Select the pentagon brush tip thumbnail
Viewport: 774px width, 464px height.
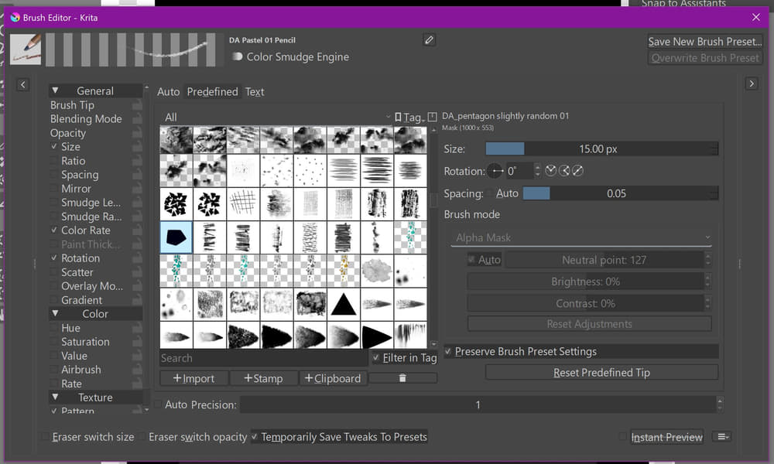point(176,237)
